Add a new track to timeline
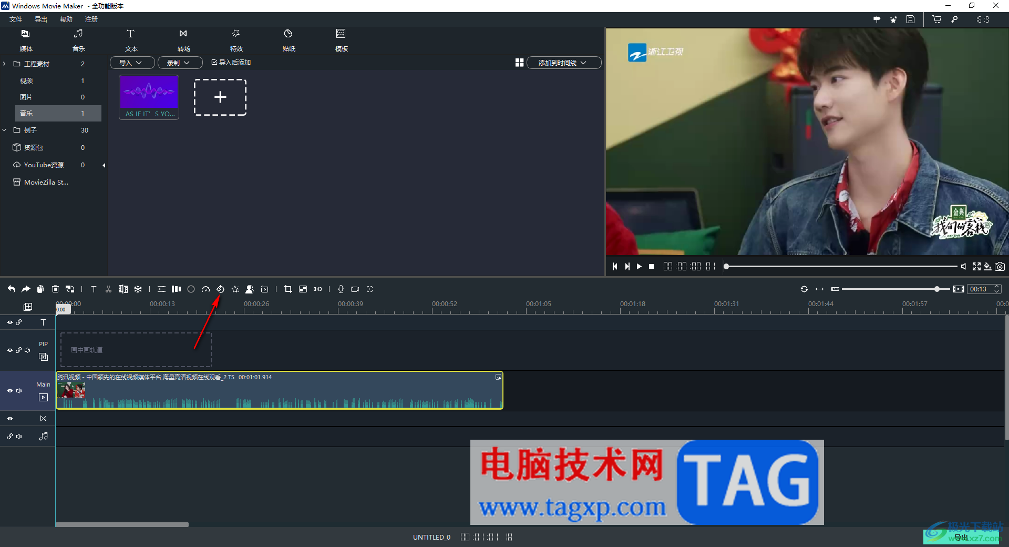Screen dimensions: 1009x547 [x=28, y=307]
